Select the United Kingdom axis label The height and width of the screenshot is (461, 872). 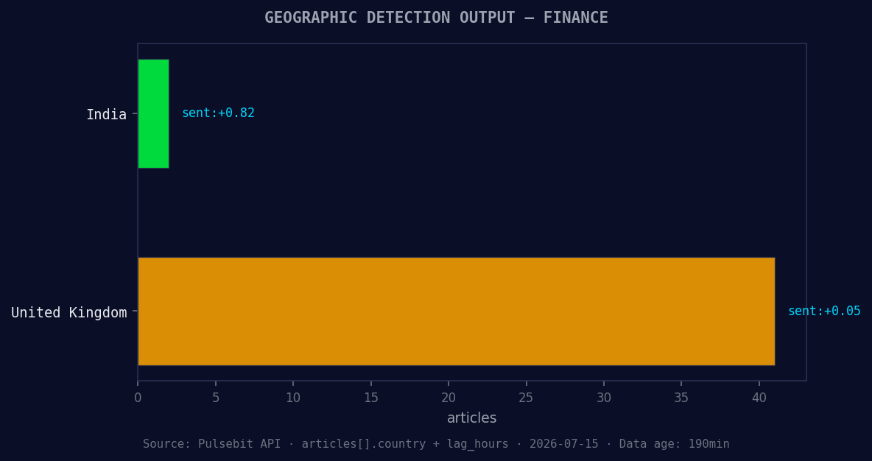coord(69,312)
